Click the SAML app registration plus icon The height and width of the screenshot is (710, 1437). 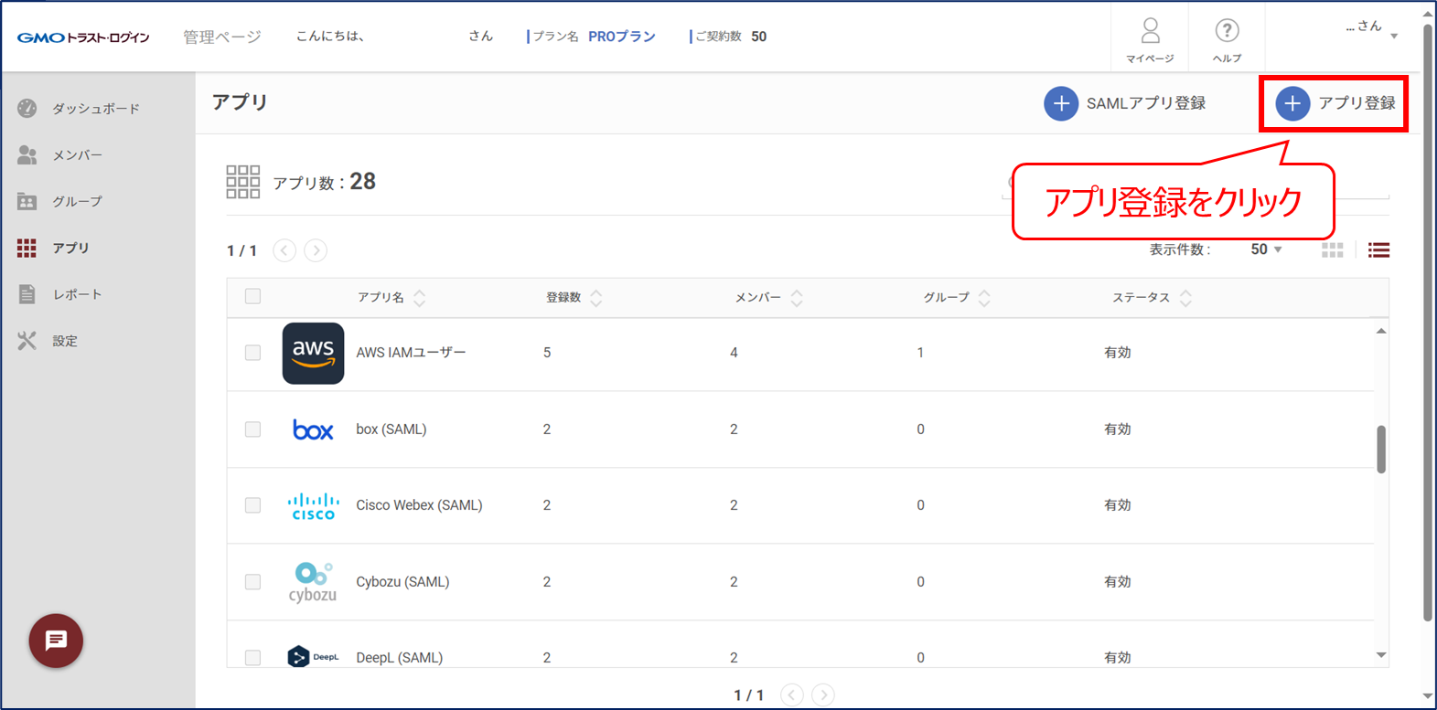(x=1061, y=103)
